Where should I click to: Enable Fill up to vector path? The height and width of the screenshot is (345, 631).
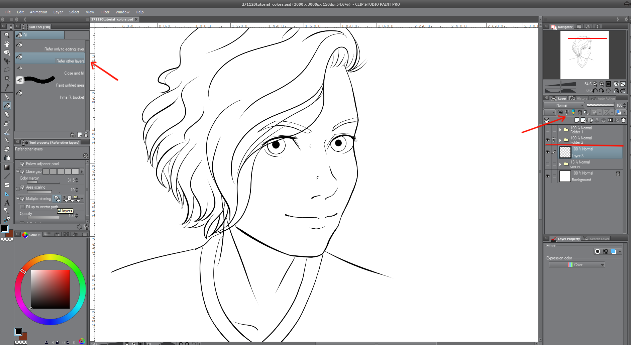23,207
